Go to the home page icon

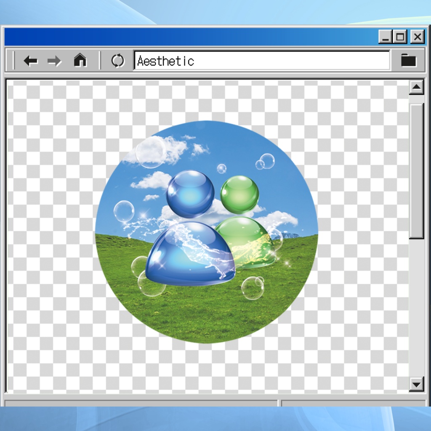click(x=80, y=60)
